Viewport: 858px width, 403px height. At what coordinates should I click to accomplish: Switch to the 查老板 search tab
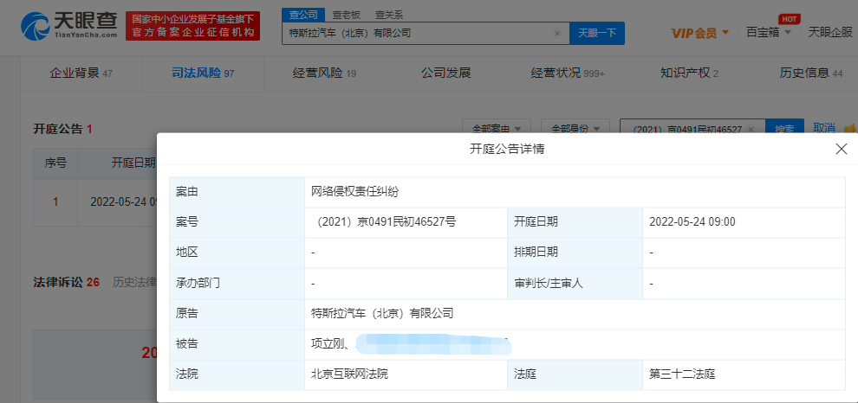[x=347, y=16]
